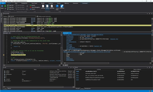Click the curthread link in Command output
The height and width of the screenshot is (92, 153).
(x=69, y=39)
